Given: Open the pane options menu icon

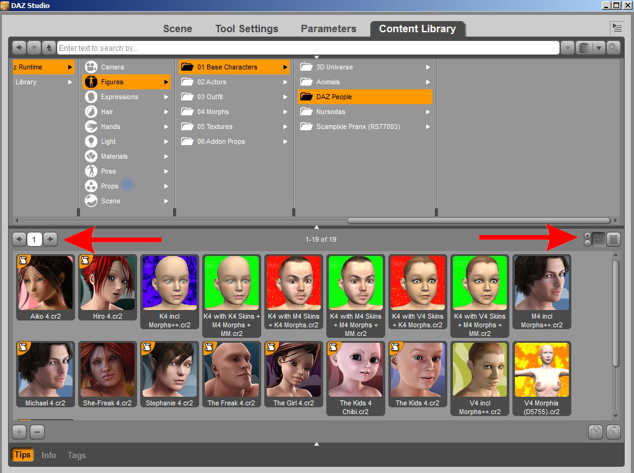Looking at the screenshot, I should pos(617,28).
